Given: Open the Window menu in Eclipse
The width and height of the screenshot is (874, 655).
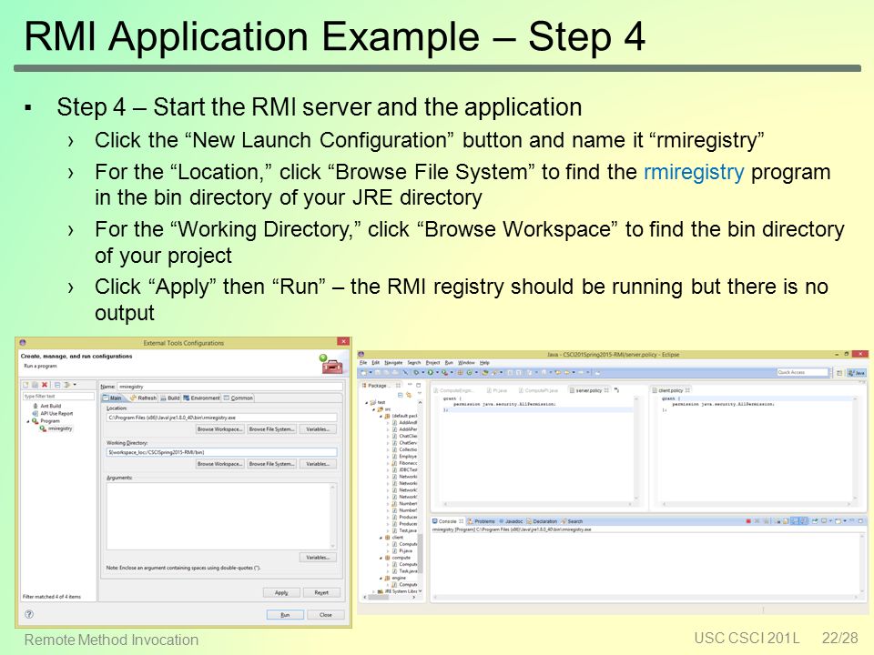Looking at the screenshot, I should 466,363.
